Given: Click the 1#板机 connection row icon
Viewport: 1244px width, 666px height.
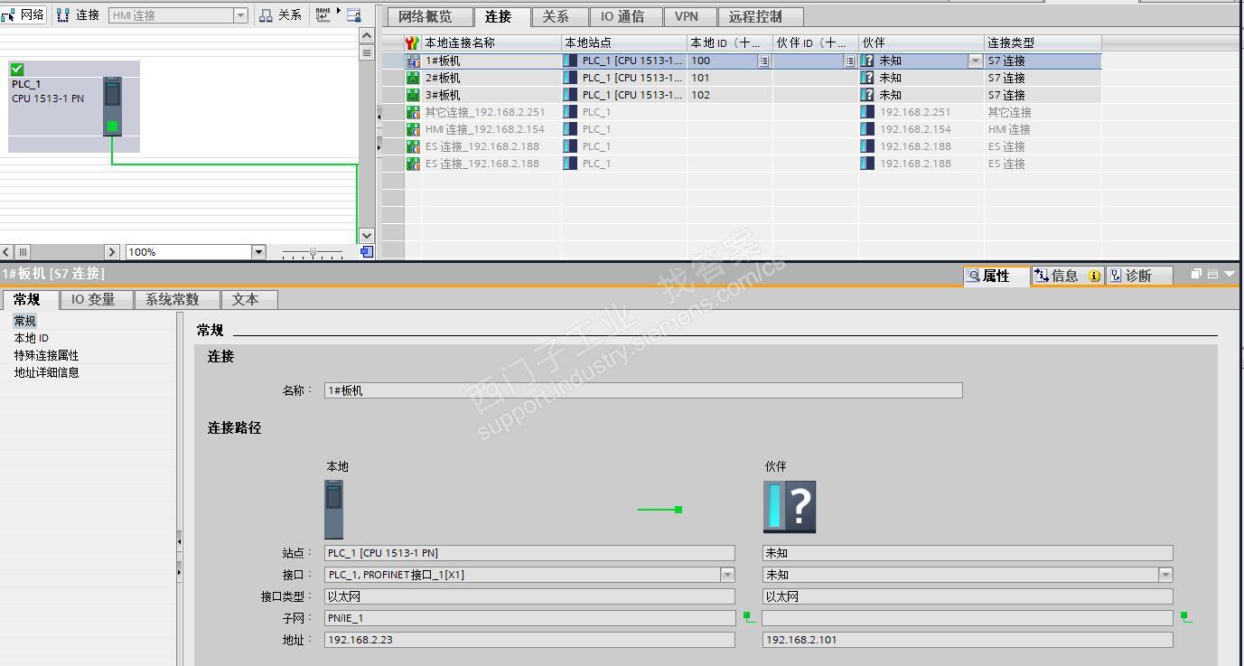Looking at the screenshot, I should pyautogui.click(x=413, y=61).
